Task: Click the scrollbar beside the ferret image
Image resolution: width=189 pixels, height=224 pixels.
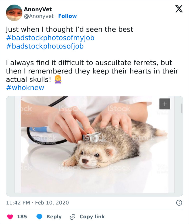Action: click(182, 108)
